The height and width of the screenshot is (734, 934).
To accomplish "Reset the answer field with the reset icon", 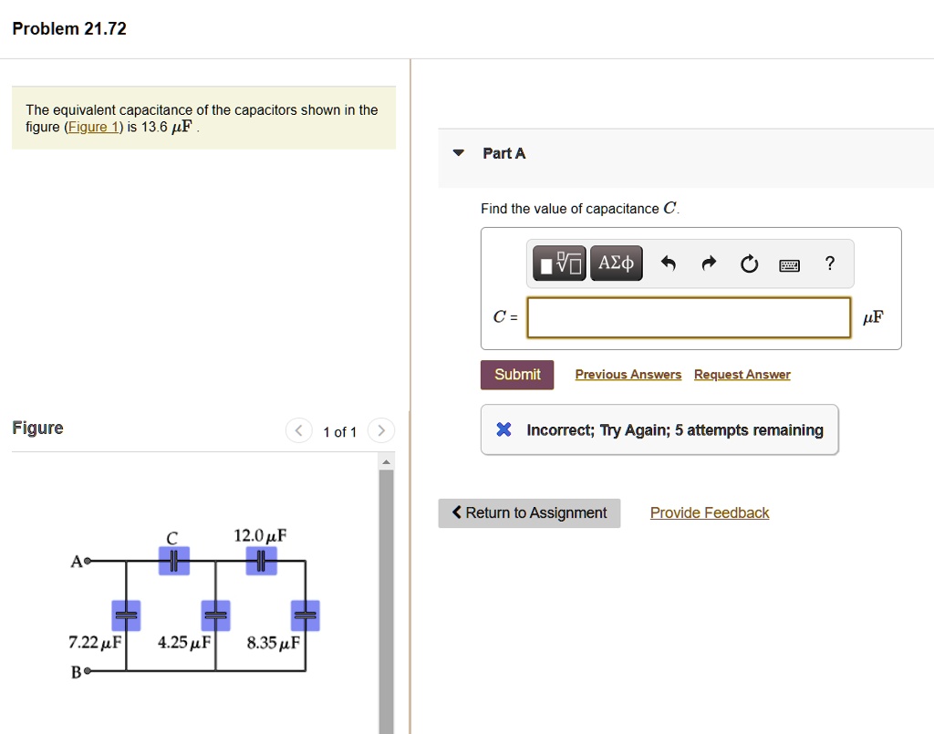I will click(x=749, y=263).
